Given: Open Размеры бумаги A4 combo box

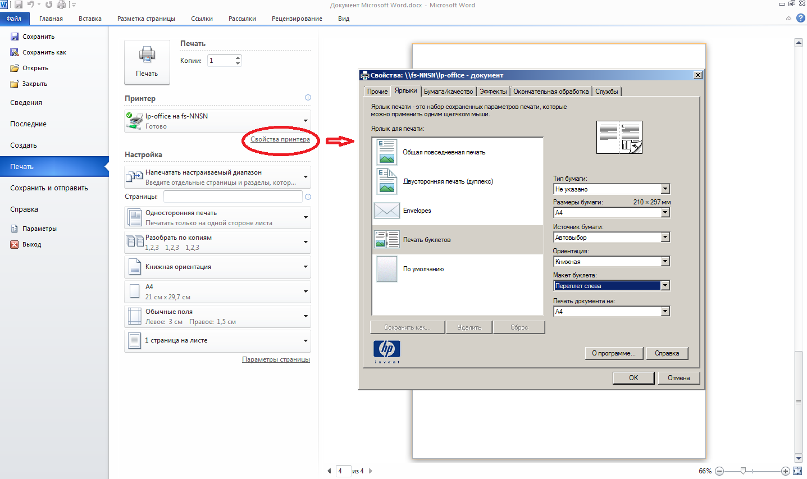Looking at the screenshot, I should (612, 213).
